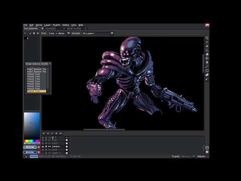
Task: Close the Undo History window
Action: pos(50,64)
